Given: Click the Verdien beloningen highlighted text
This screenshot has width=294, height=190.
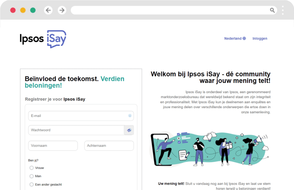Looking at the screenshot, I should 112,79.
